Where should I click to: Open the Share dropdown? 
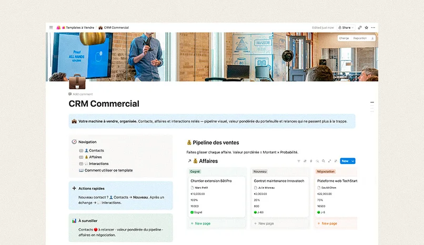point(346,27)
